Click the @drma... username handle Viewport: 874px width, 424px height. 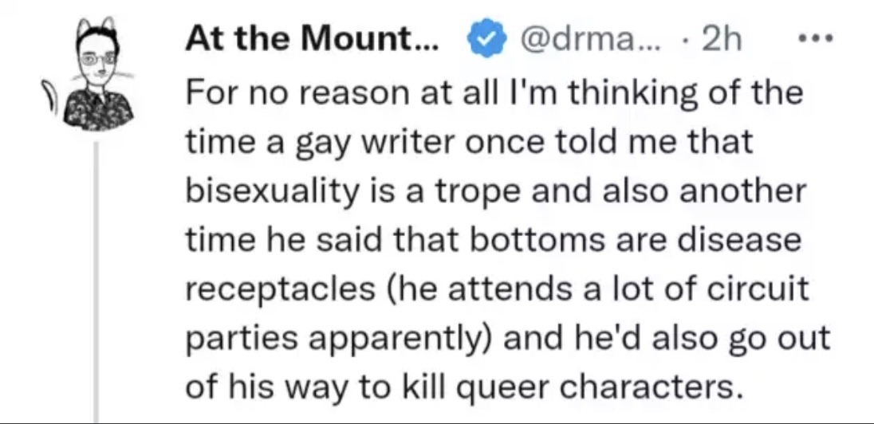(x=590, y=39)
